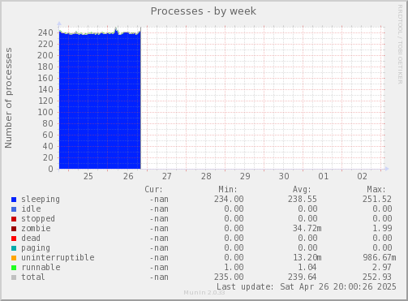Click the x-axis date label 30

coord(284,177)
